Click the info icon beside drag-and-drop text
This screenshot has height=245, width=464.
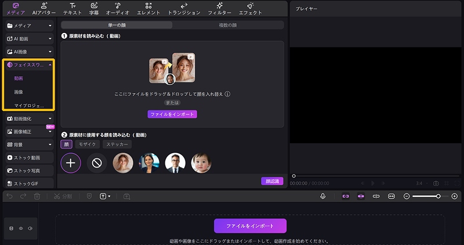227,94
